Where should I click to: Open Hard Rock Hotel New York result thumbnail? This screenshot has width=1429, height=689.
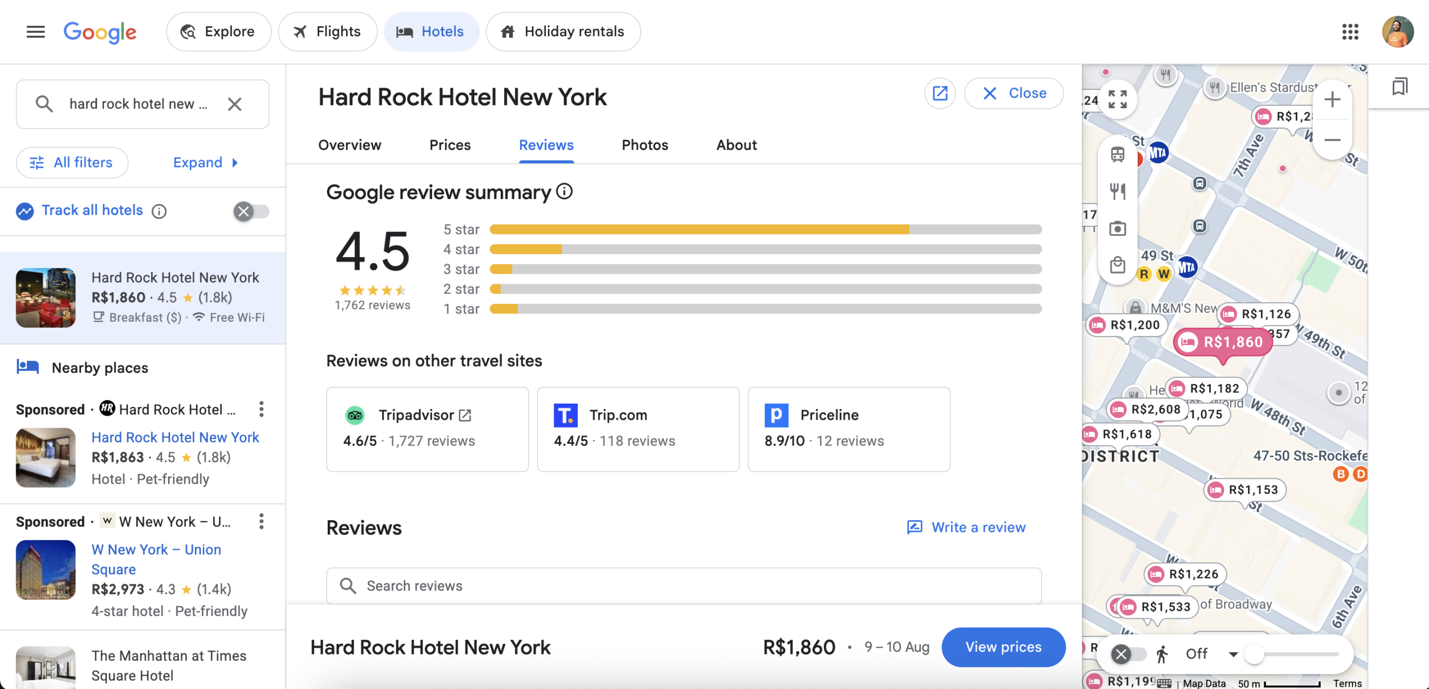[46, 298]
